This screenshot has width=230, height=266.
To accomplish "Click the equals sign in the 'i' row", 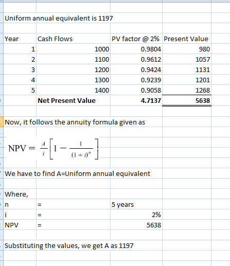I will tap(40, 215).
